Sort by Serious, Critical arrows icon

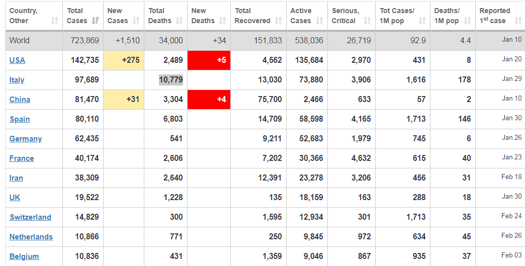click(367, 21)
